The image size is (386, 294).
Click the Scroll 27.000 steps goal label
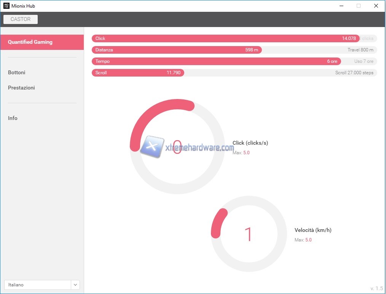tap(354, 73)
